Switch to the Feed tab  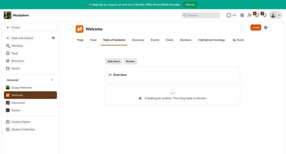coord(93,40)
